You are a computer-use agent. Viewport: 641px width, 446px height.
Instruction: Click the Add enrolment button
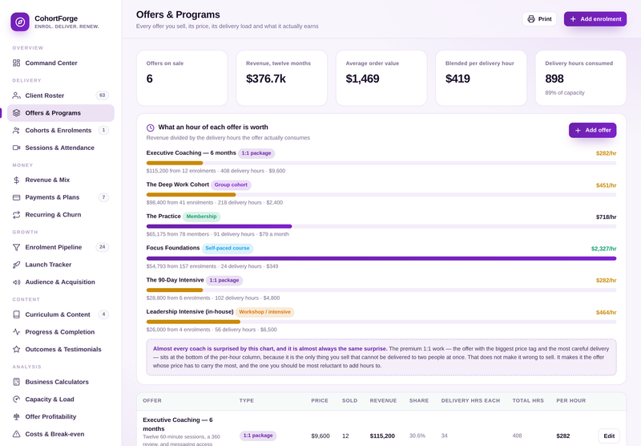click(x=595, y=18)
